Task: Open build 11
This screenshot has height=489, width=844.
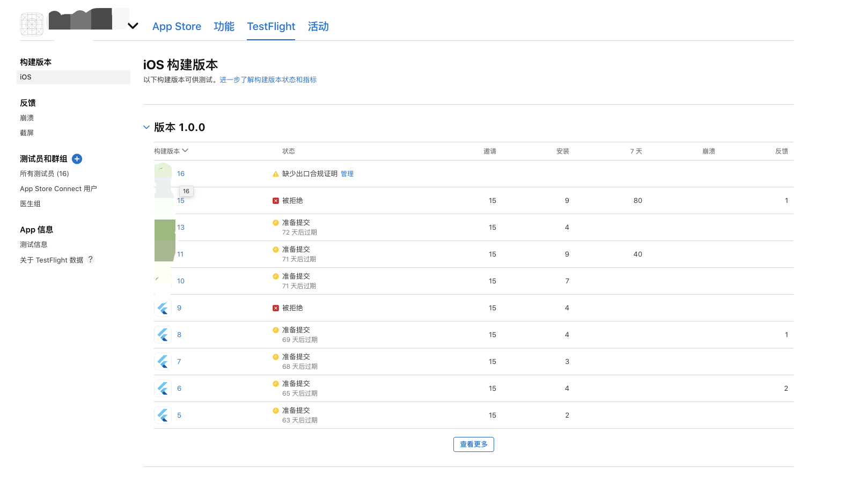Action: pyautogui.click(x=180, y=254)
